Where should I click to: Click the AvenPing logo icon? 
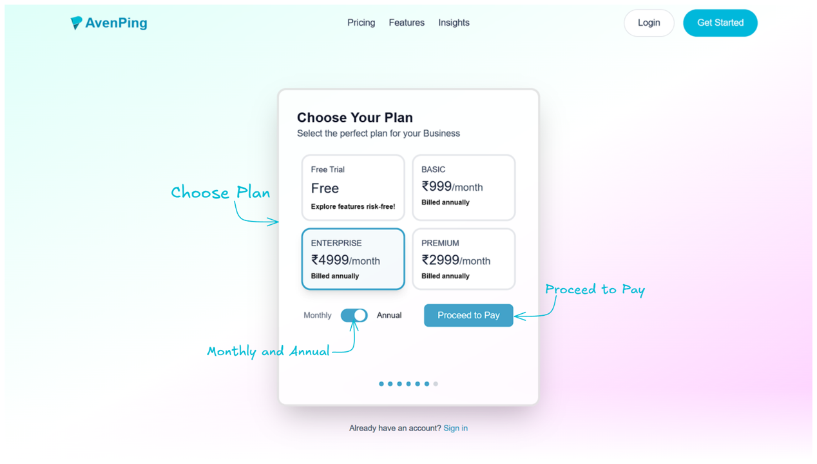(77, 22)
